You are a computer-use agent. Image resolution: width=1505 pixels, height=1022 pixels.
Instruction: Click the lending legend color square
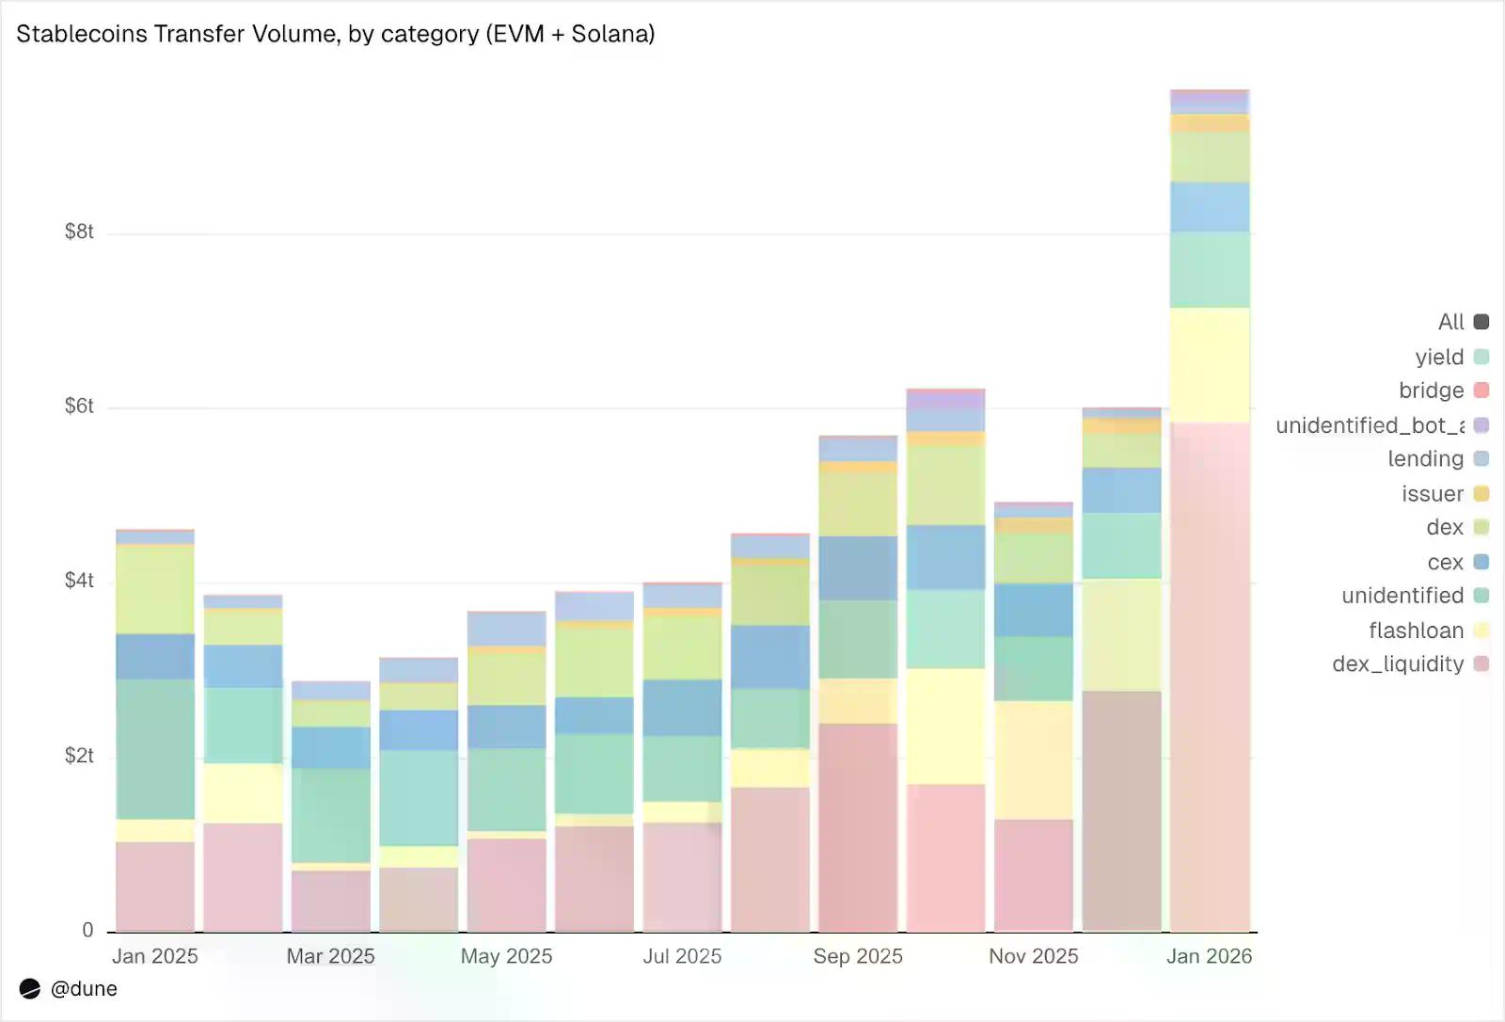click(1481, 459)
